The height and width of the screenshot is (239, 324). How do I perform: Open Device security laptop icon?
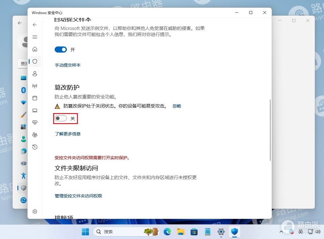click(35, 110)
